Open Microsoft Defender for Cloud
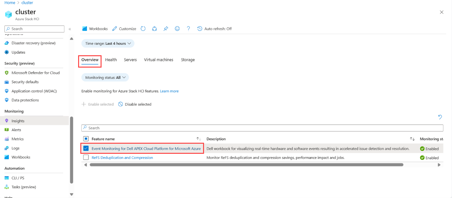 (x=35, y=73)
